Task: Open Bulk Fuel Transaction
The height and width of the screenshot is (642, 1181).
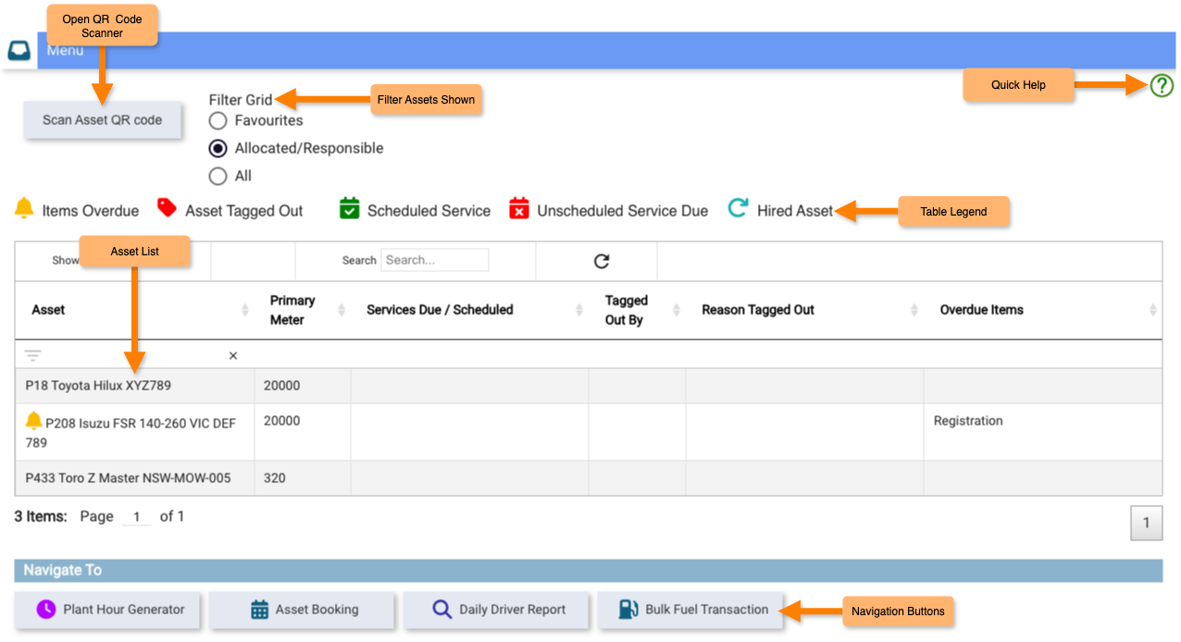Action: point(691,610)
